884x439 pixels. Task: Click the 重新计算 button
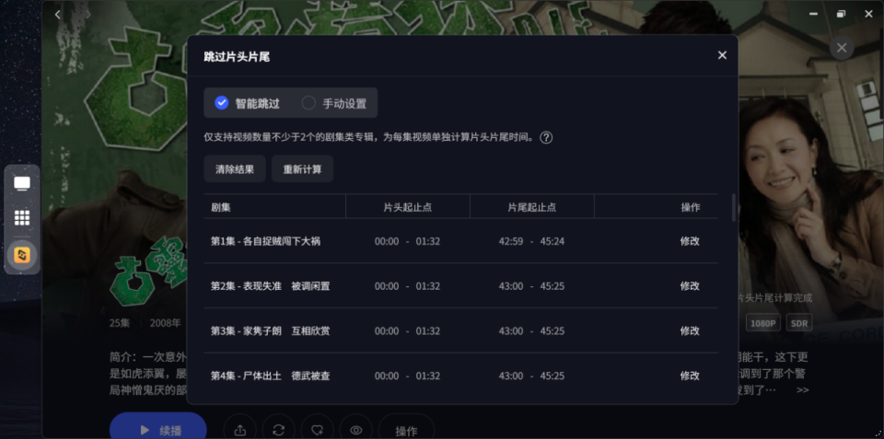pyautogui.click(x=302, y=169)
